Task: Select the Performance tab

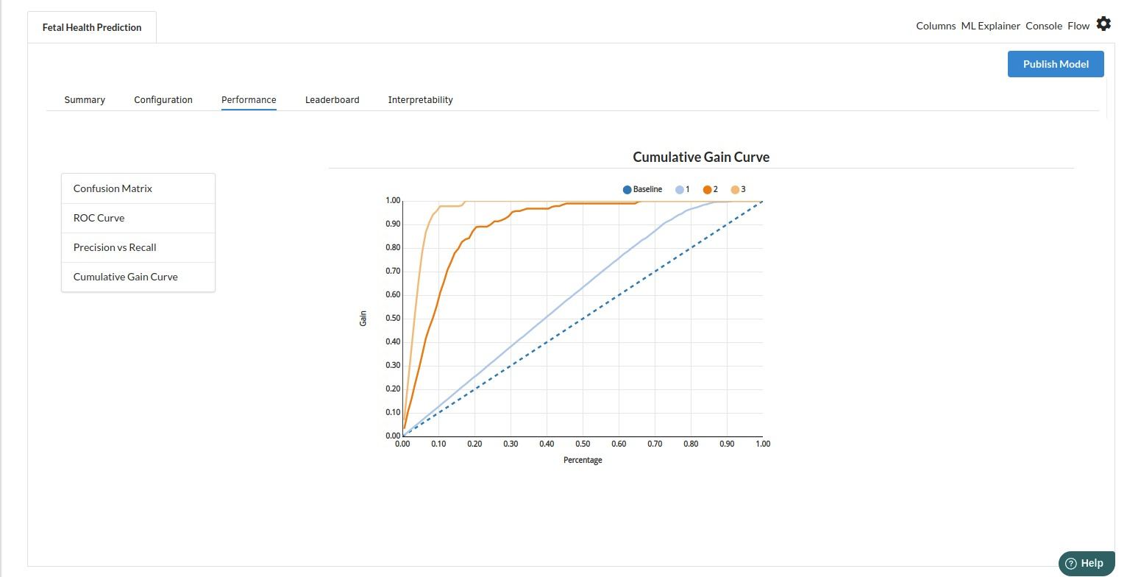Action: click(249, 99)
